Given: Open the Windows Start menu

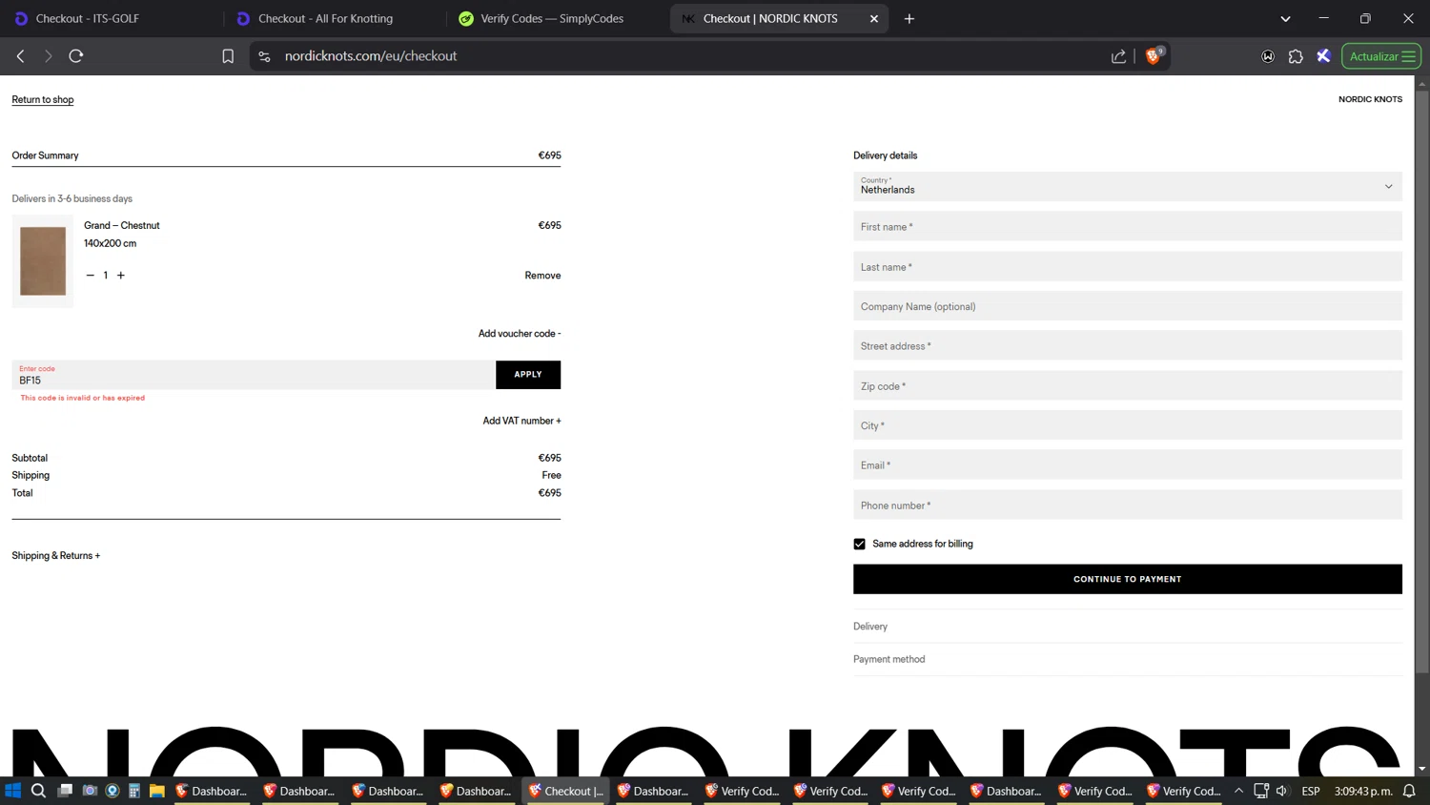Looking at the screenshot, I should pyautogui.click(x=13, y=791).
